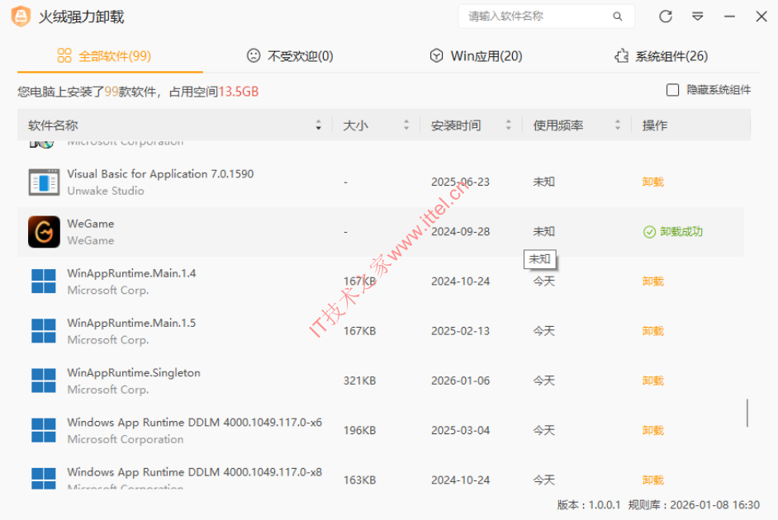The width and height of the screenshot is (778, 520).
Task: Switch to the 不受欢迎(0) tab
Action: [290, 56]
